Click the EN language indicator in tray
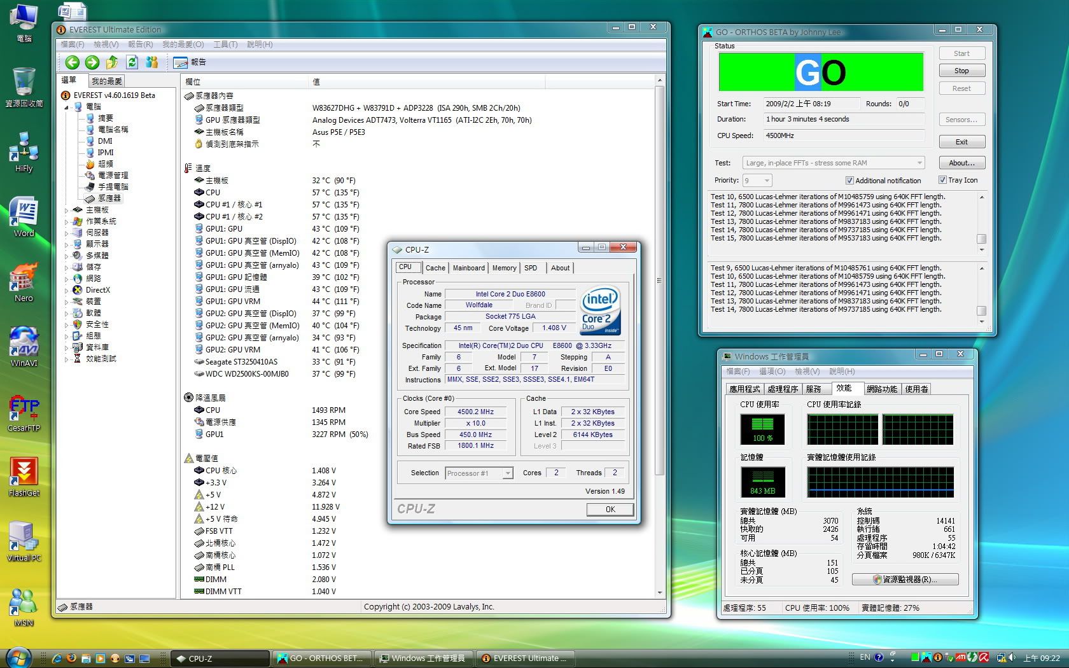 click(865, 657)
